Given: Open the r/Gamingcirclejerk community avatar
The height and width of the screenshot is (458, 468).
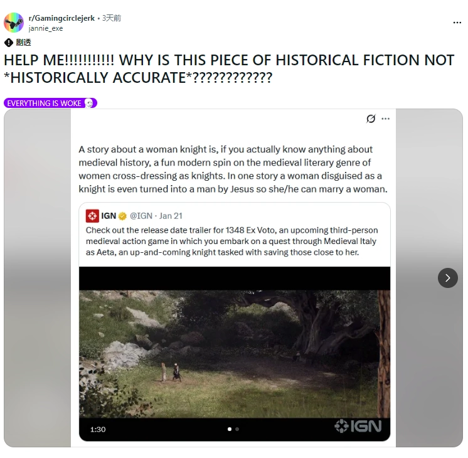Looking at the screenshot, I should pyautogui.click(x=14, y=23).
